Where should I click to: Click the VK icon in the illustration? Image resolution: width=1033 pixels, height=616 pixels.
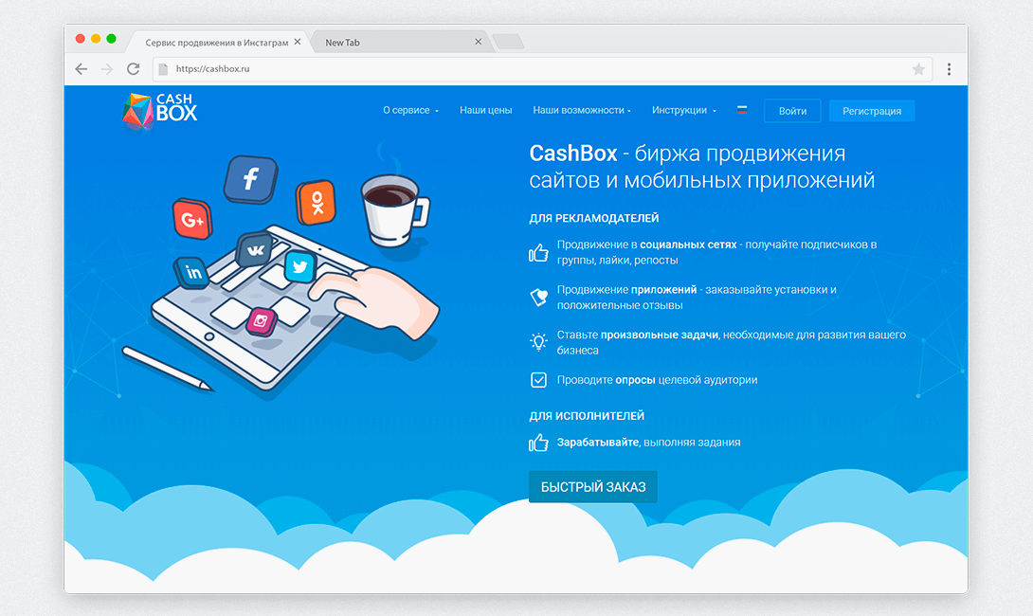coord(254,249)
